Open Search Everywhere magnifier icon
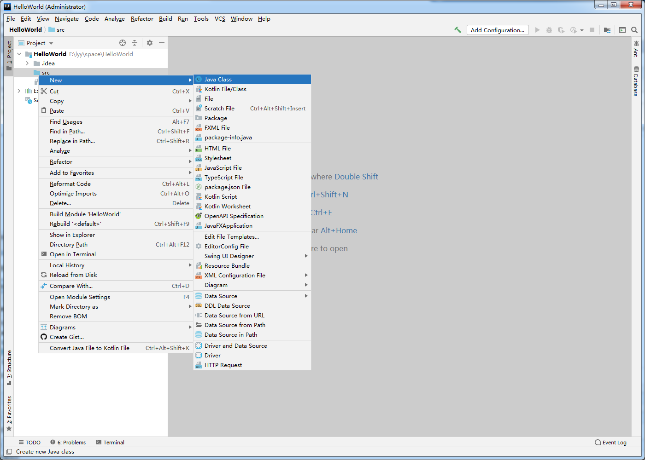The width and height of the screenshot is (645, 460). click(634, 30)
